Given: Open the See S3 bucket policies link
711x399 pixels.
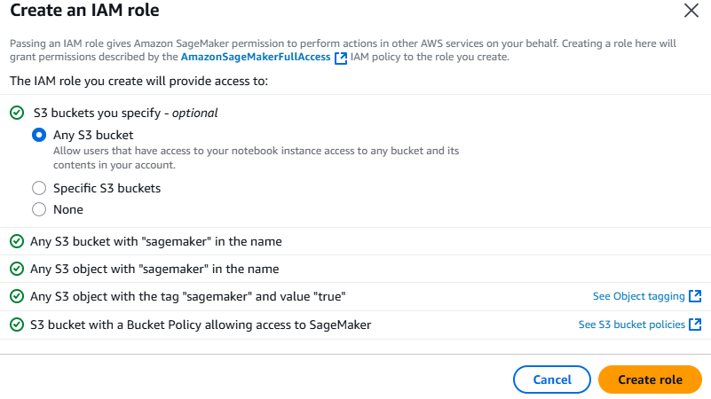Looking at the screenshot, I should click(632, 325).
